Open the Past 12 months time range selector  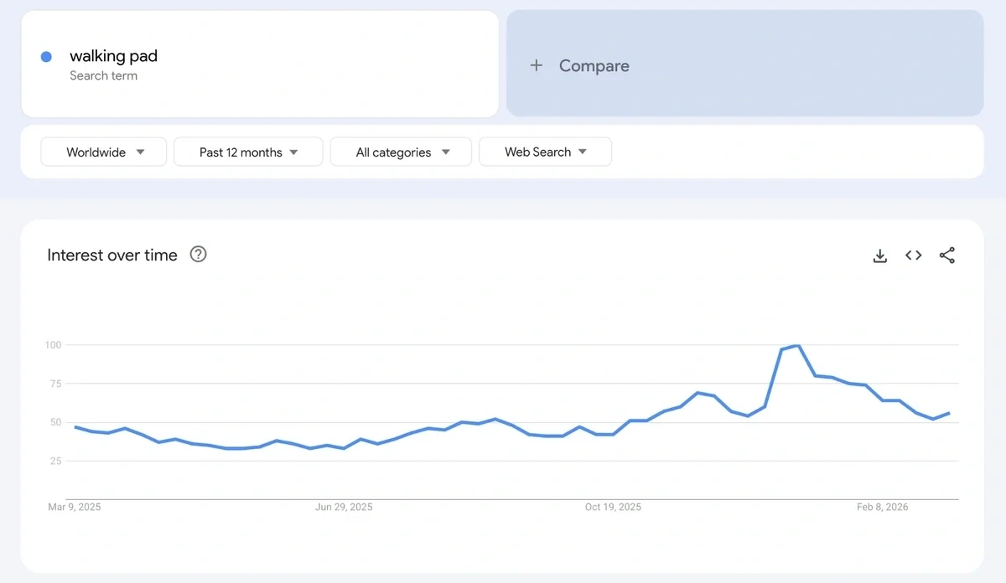241,152
